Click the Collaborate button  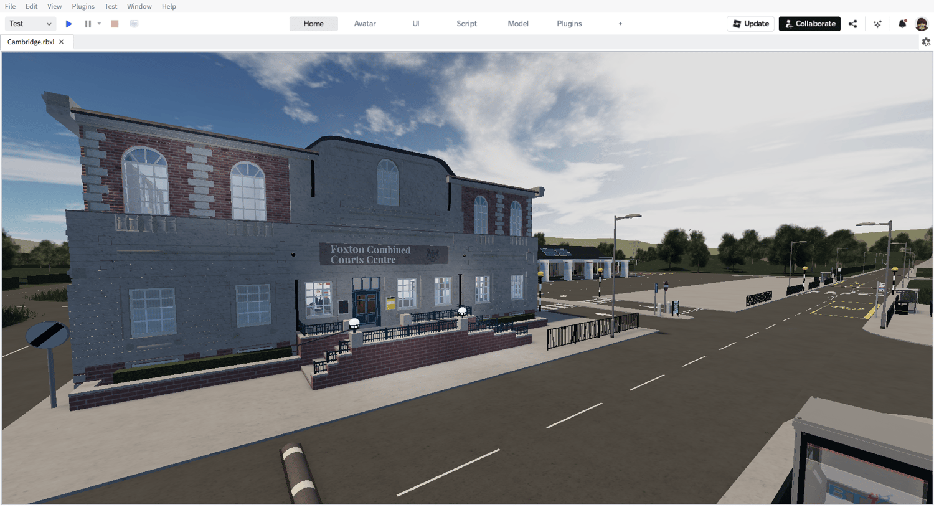click(809, 24)
